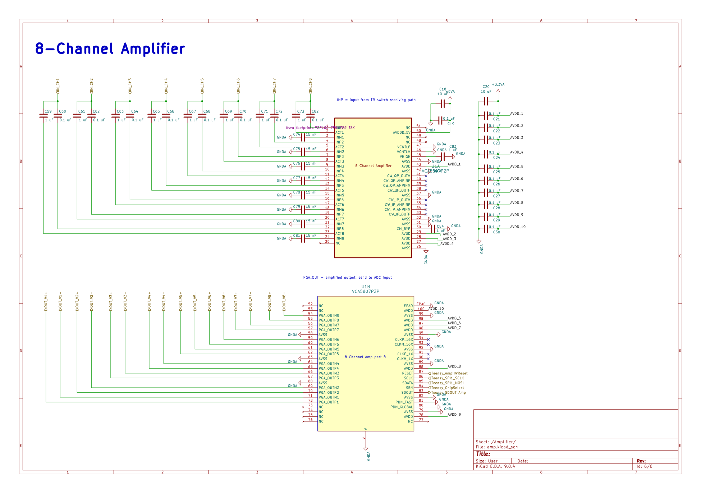
Task: Click the 'Sheet: /Amplifier/' title block entry
Action: pos(496,442)
